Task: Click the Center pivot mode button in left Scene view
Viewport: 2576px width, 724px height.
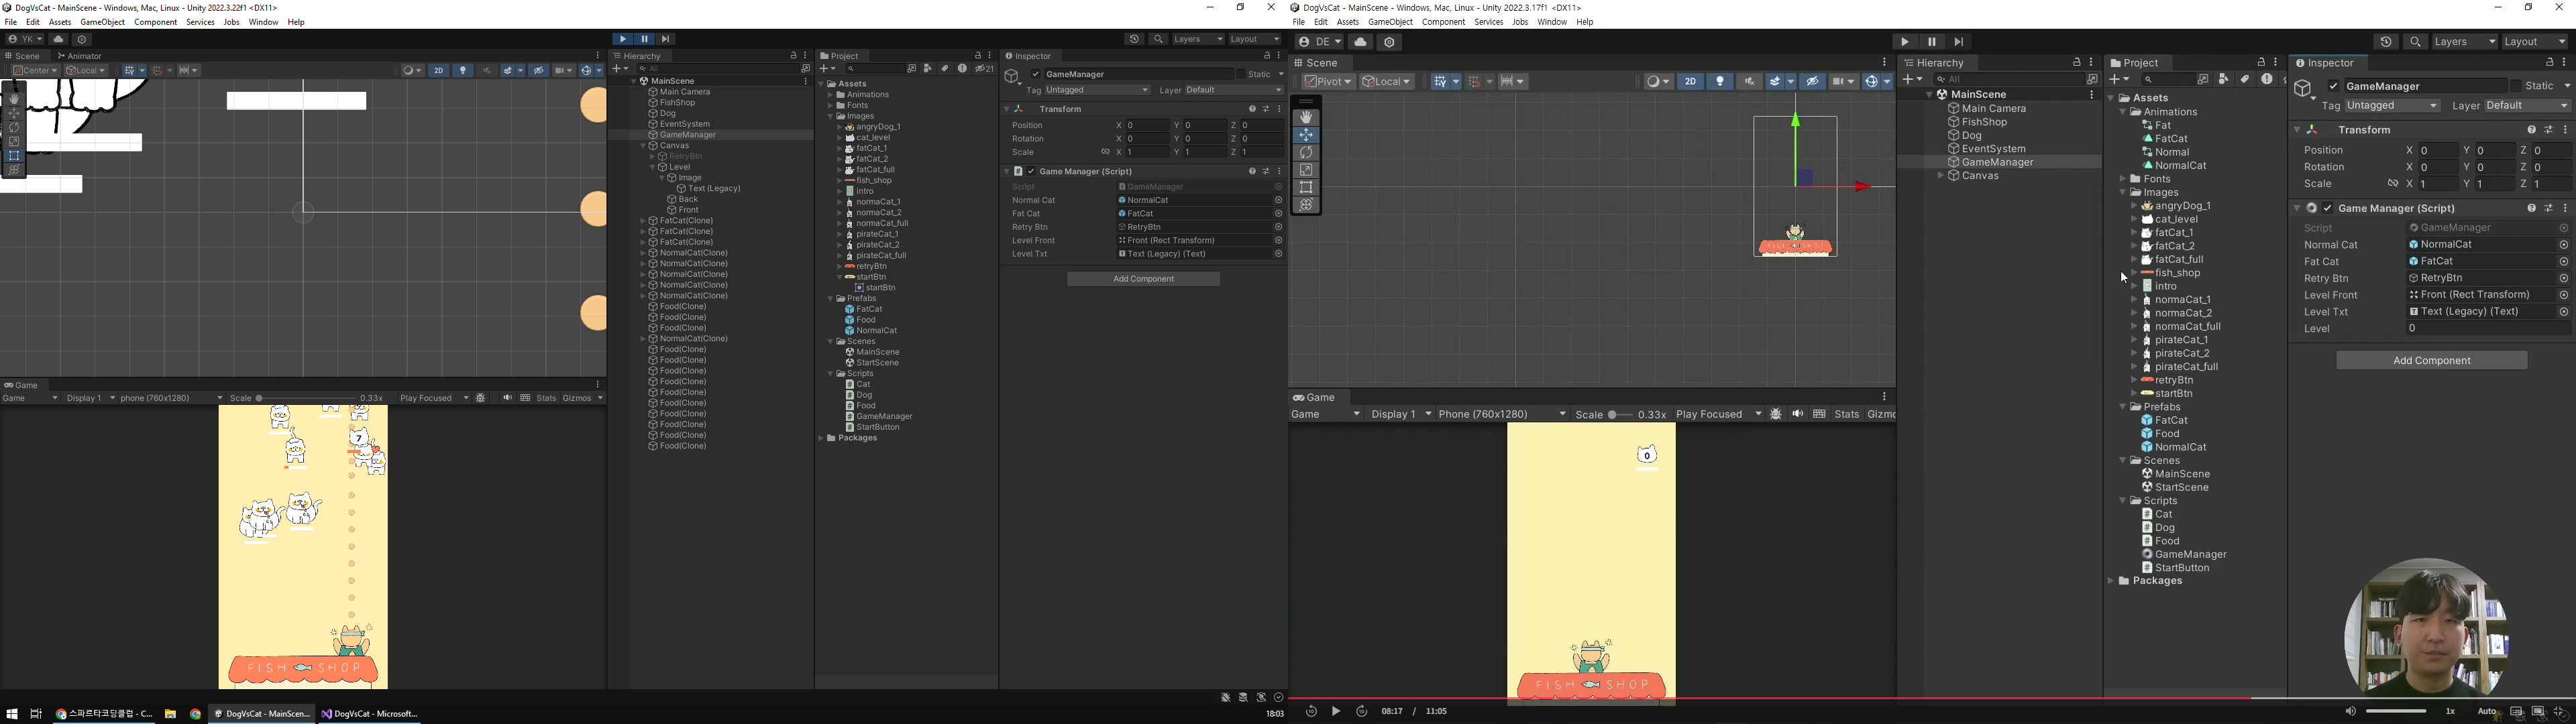Action: click(x=35, y=71)
